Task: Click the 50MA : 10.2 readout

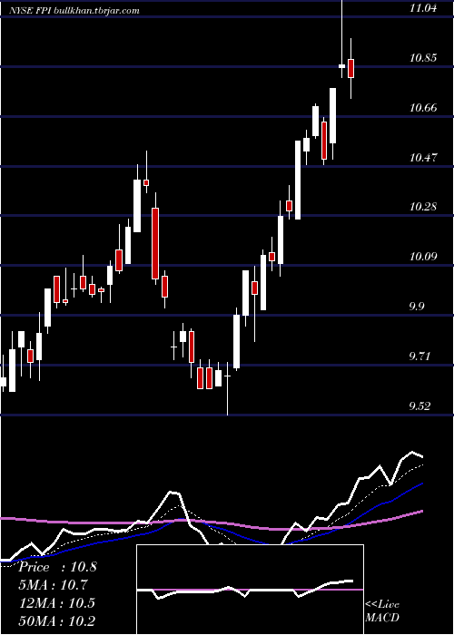Action: [x=57, y=620]
